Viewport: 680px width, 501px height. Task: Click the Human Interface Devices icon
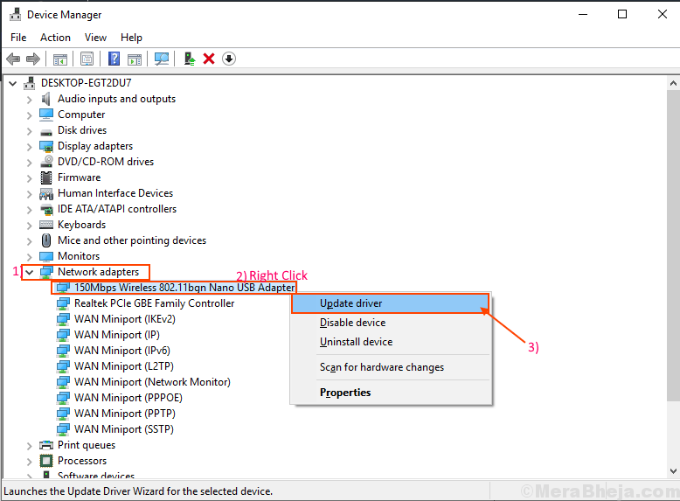tap(46, 193)
